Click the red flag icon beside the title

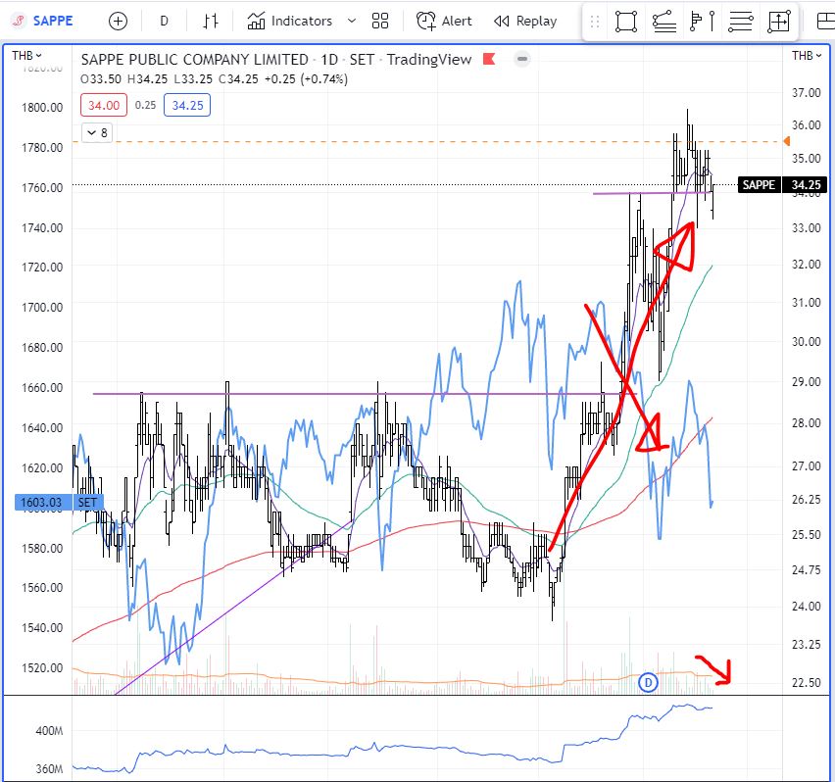pos(489,59)
